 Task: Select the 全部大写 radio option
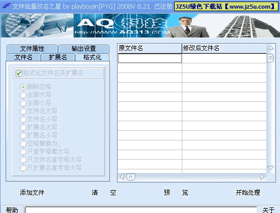click(23, 95)
